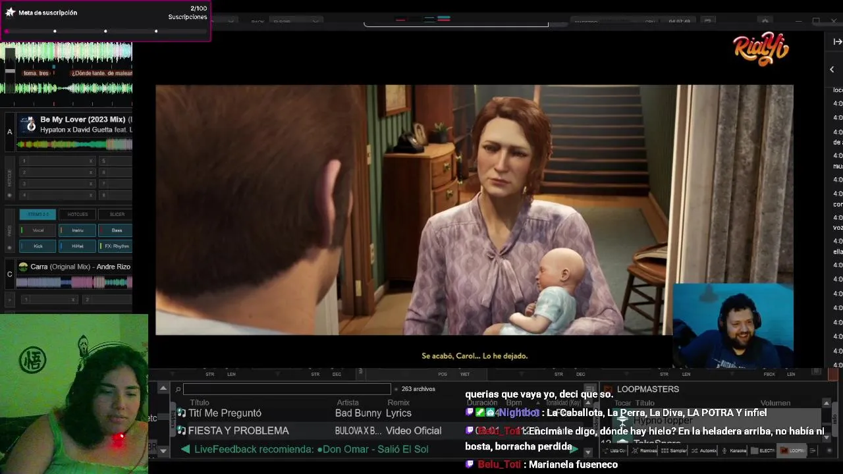
Task: Jump in the deck C track overview waveform
Action: point(74,282)
